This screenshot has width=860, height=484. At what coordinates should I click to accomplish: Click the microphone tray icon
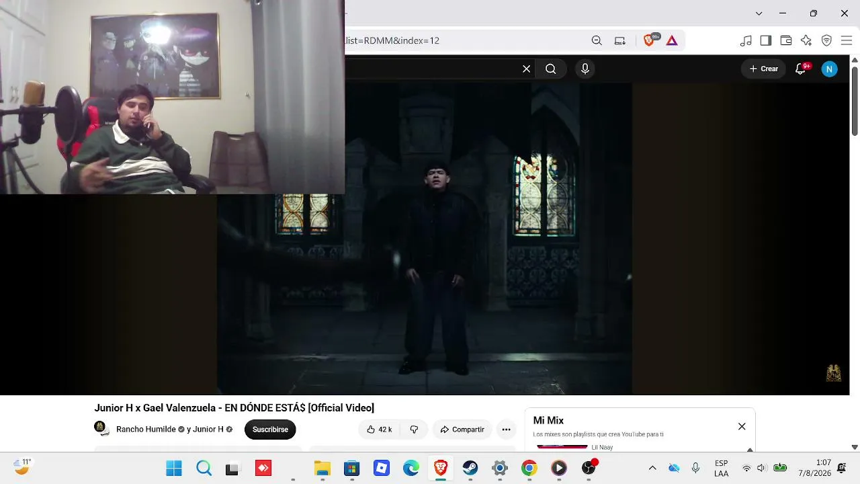point(695,468)
